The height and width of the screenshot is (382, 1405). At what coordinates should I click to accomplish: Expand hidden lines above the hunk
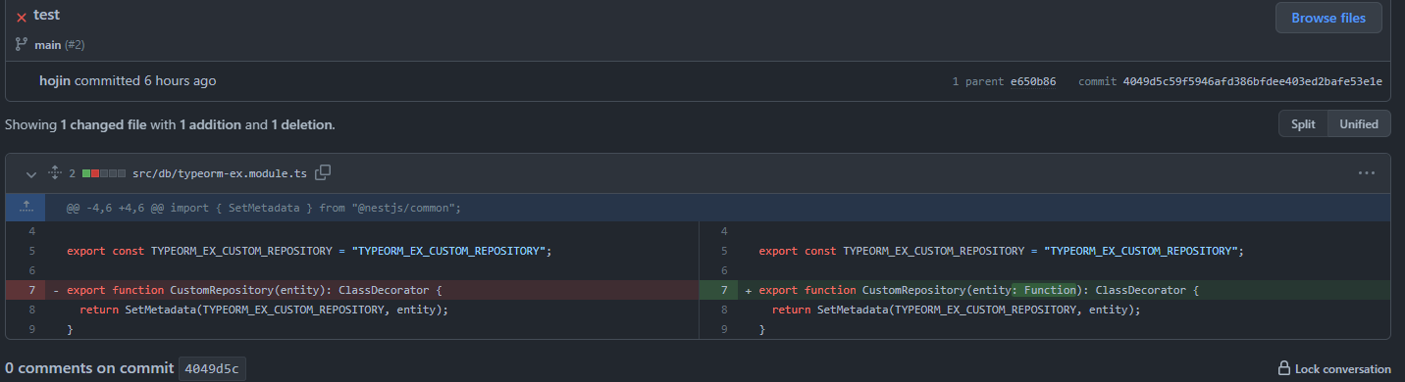click(x=26, y=207)
